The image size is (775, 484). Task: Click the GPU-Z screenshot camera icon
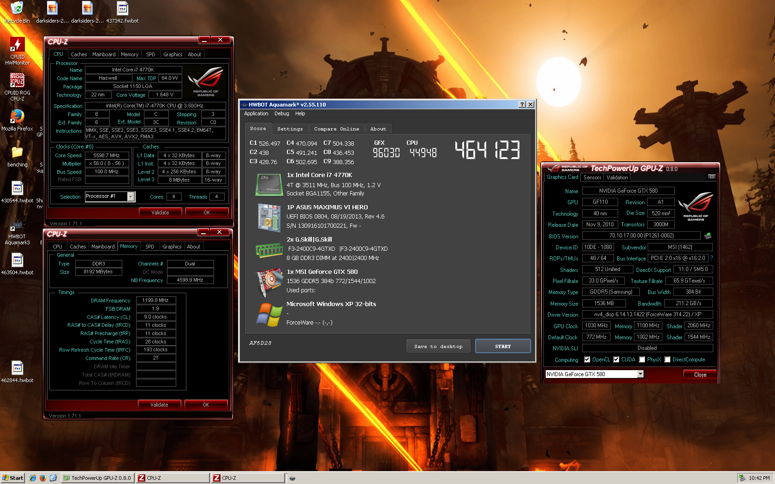pos(712,177)
